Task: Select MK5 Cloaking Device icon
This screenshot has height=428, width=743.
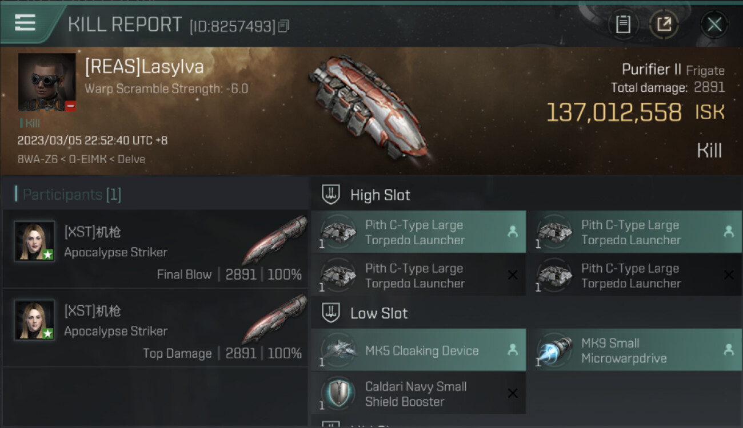Action: click(338, 350)
